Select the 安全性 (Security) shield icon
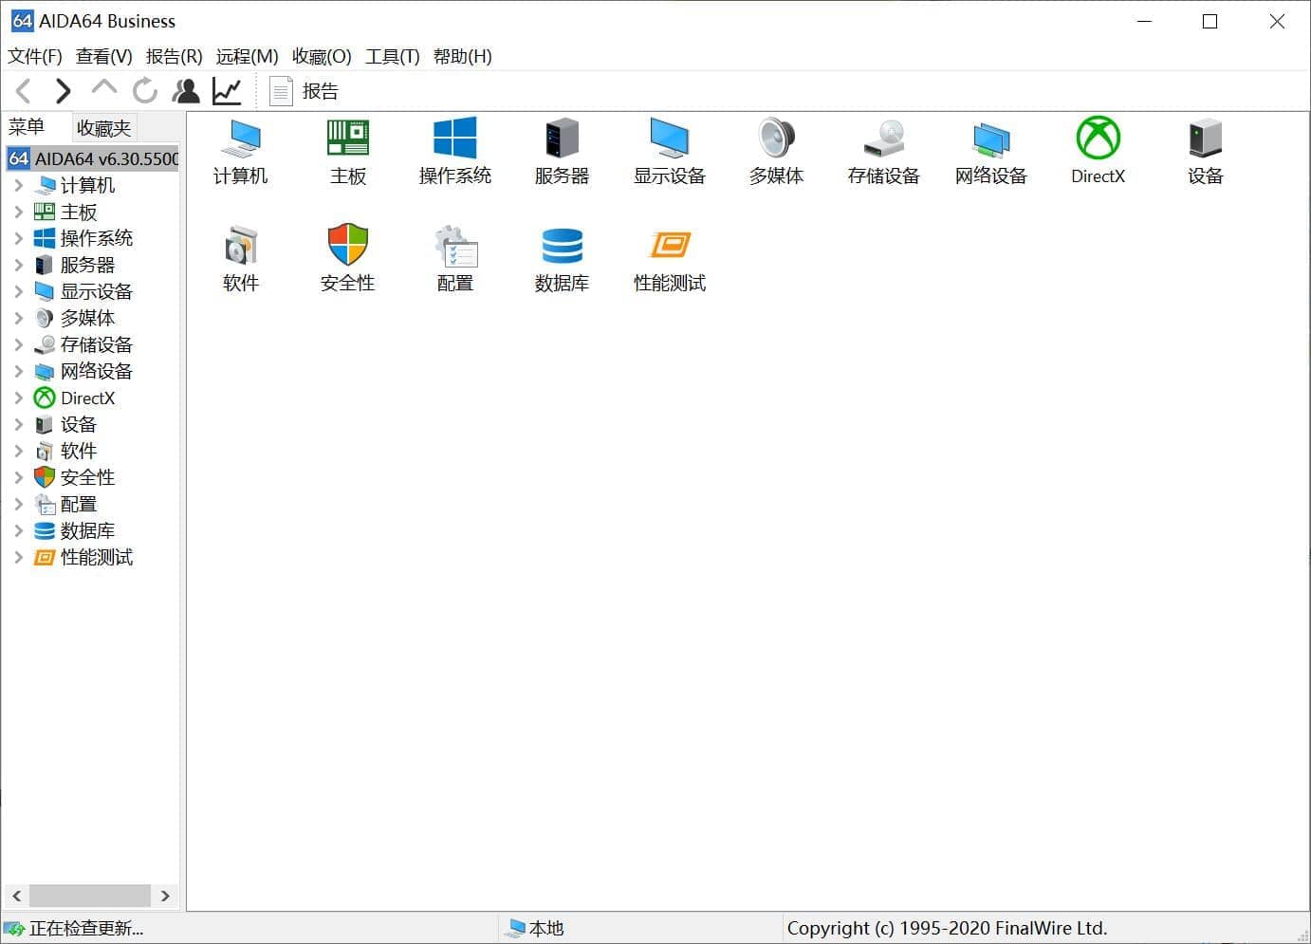The height and width of the screenshot is (944, 1311). click(347, 256)
